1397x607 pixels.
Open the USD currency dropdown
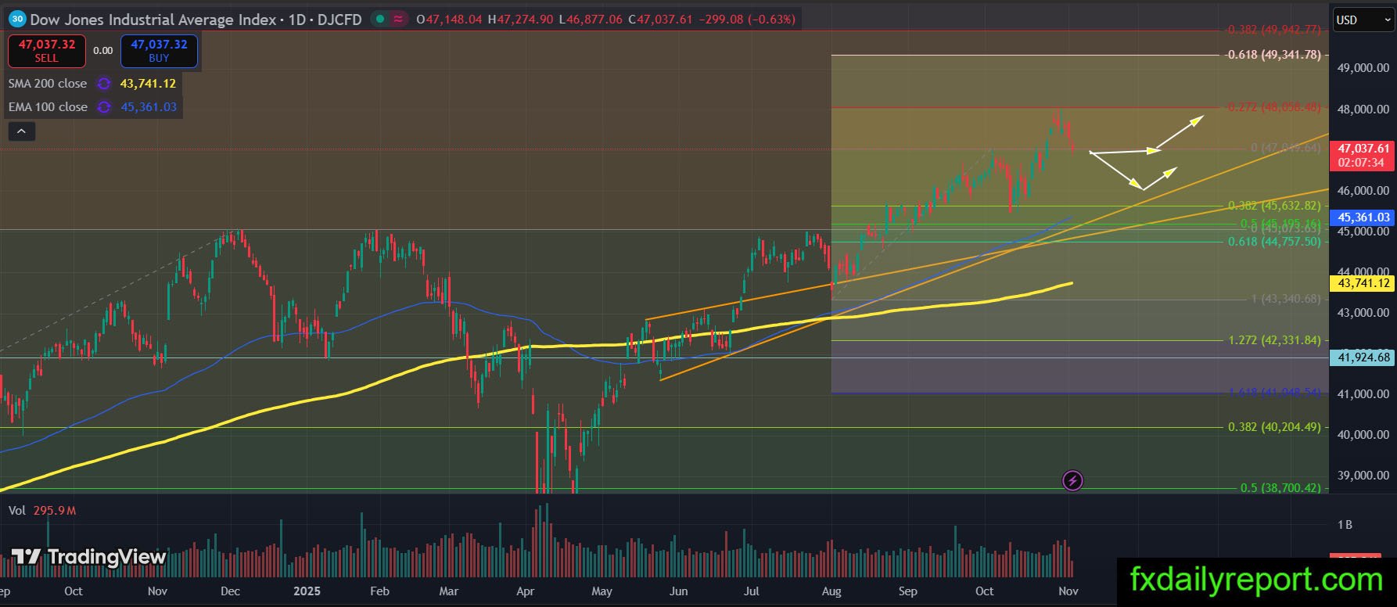point(1363,20)
